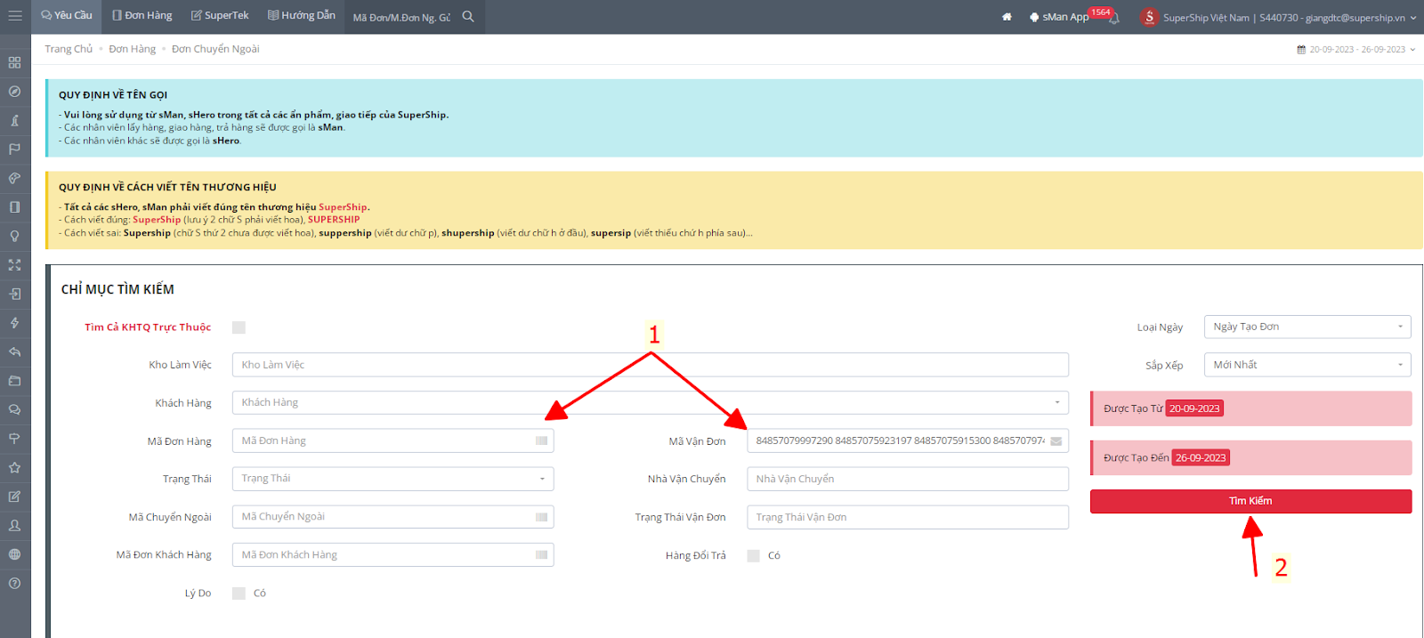Open the hamburger menu in the top bar
This screenshot has width=1424, height=638.
[14, 16]
